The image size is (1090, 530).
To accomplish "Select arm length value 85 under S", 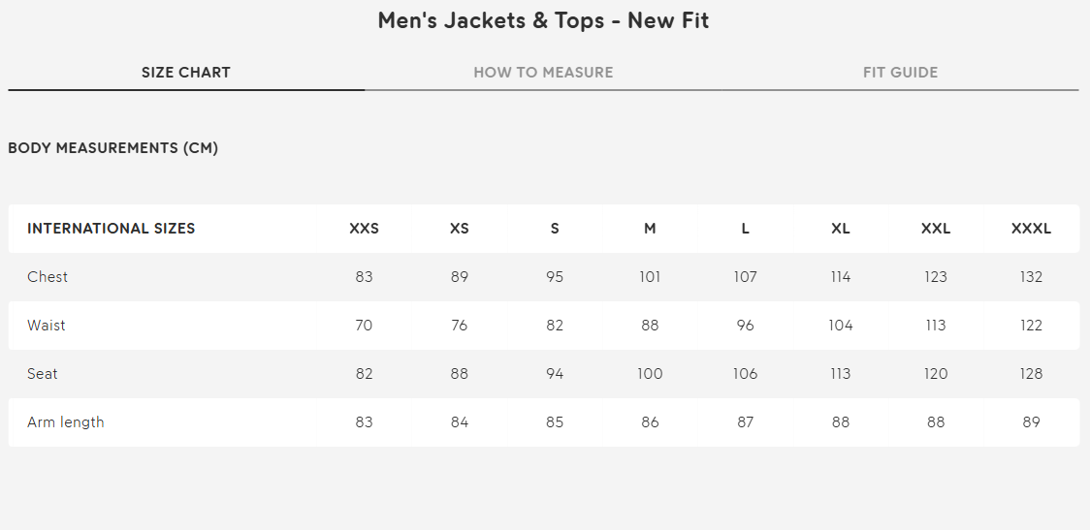I will tap(555, 422).
